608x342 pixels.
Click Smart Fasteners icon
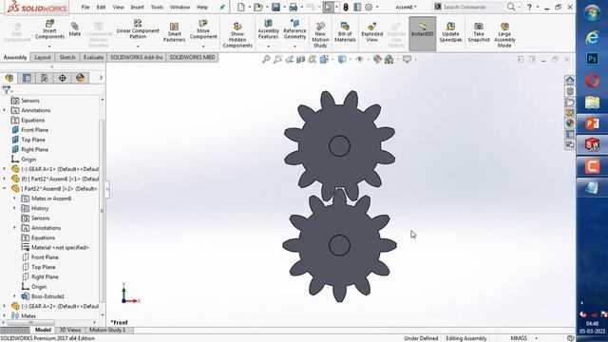click(x=174, y=32)
